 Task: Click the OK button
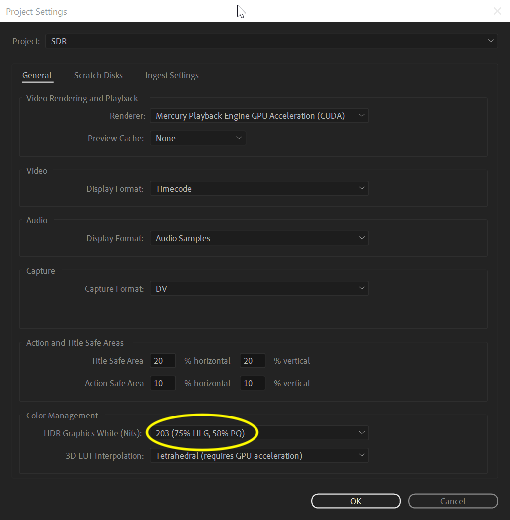pyautogui.click(x=356, y=501)
